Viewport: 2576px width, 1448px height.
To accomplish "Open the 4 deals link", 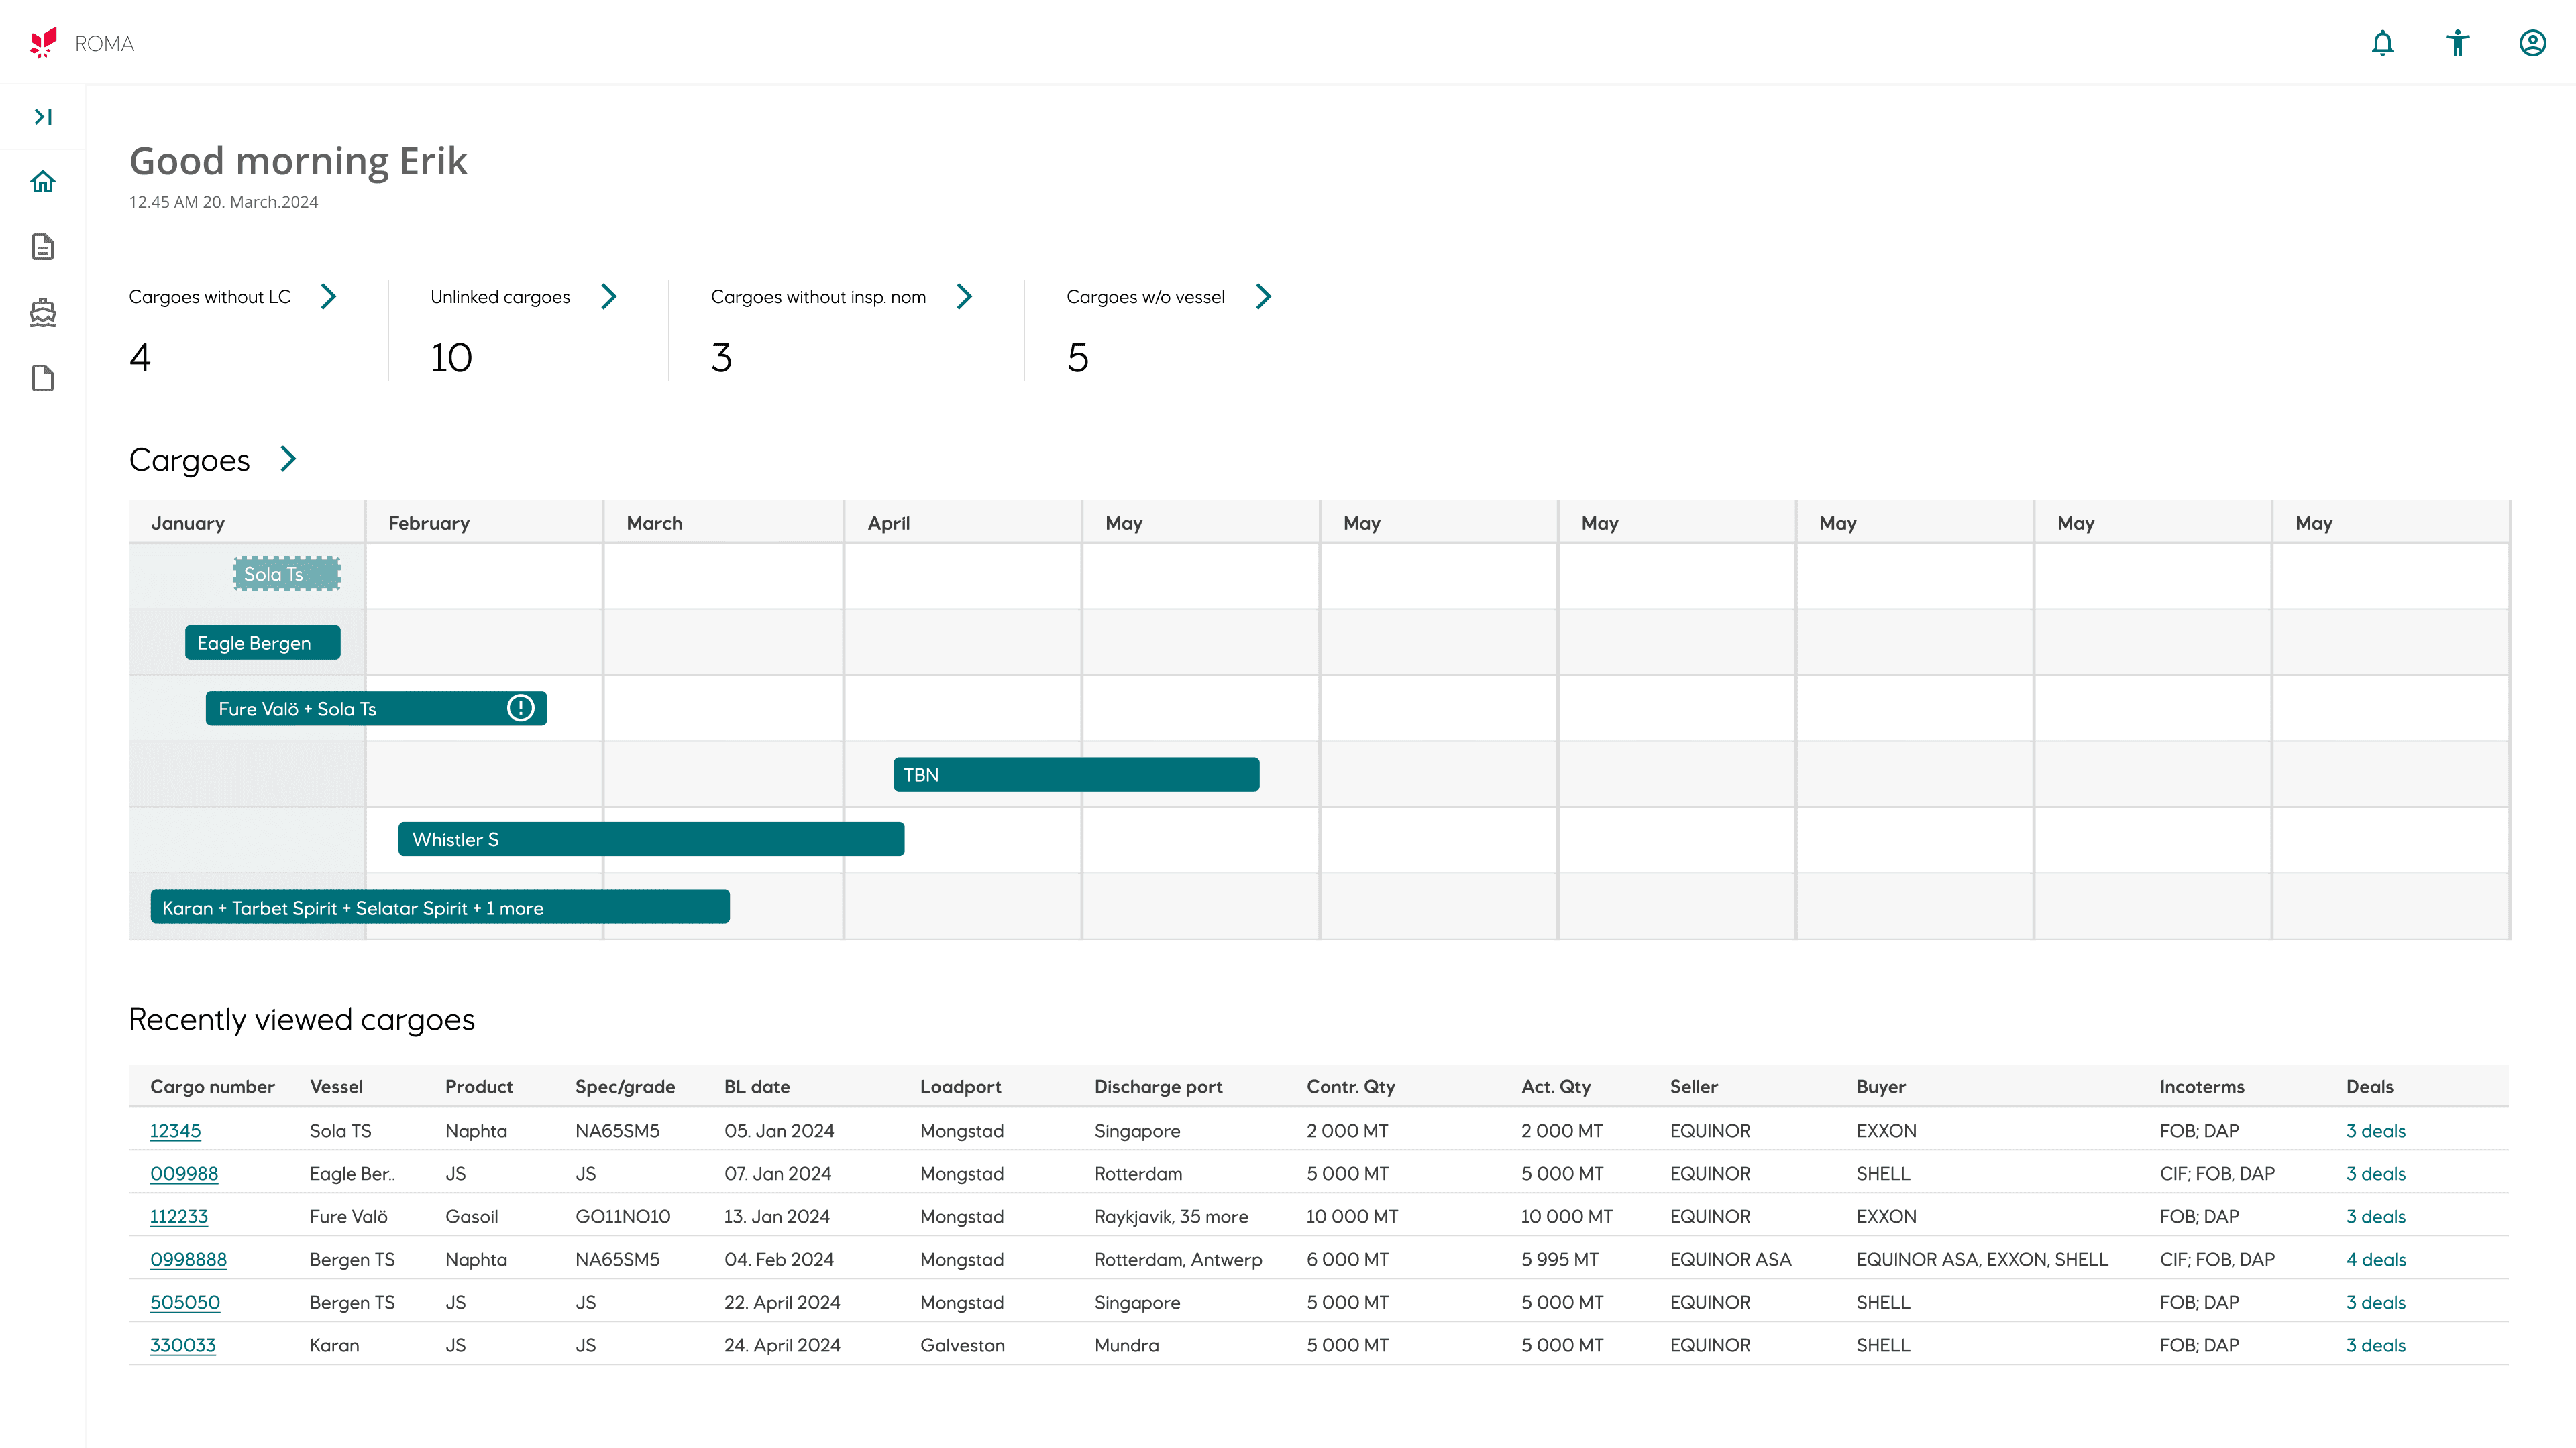I will (x=2376, y=1259).
